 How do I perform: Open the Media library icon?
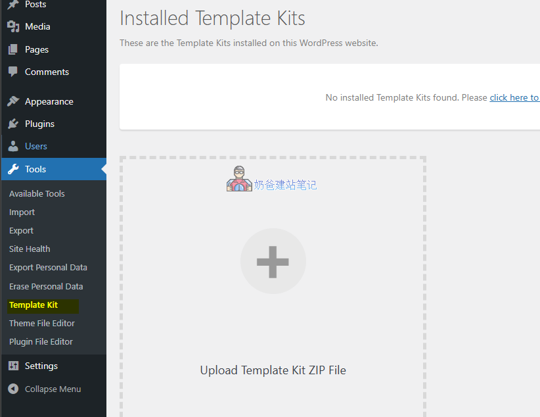click(x=14, y=26)
